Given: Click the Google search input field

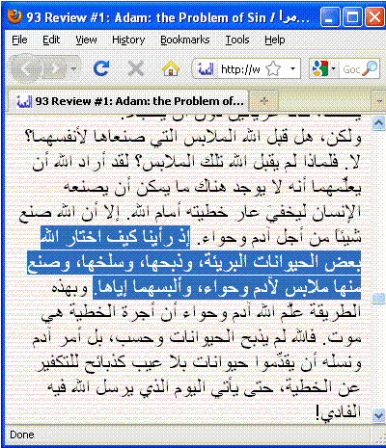Looking at the screenshot, I should [x=351, y=68].
